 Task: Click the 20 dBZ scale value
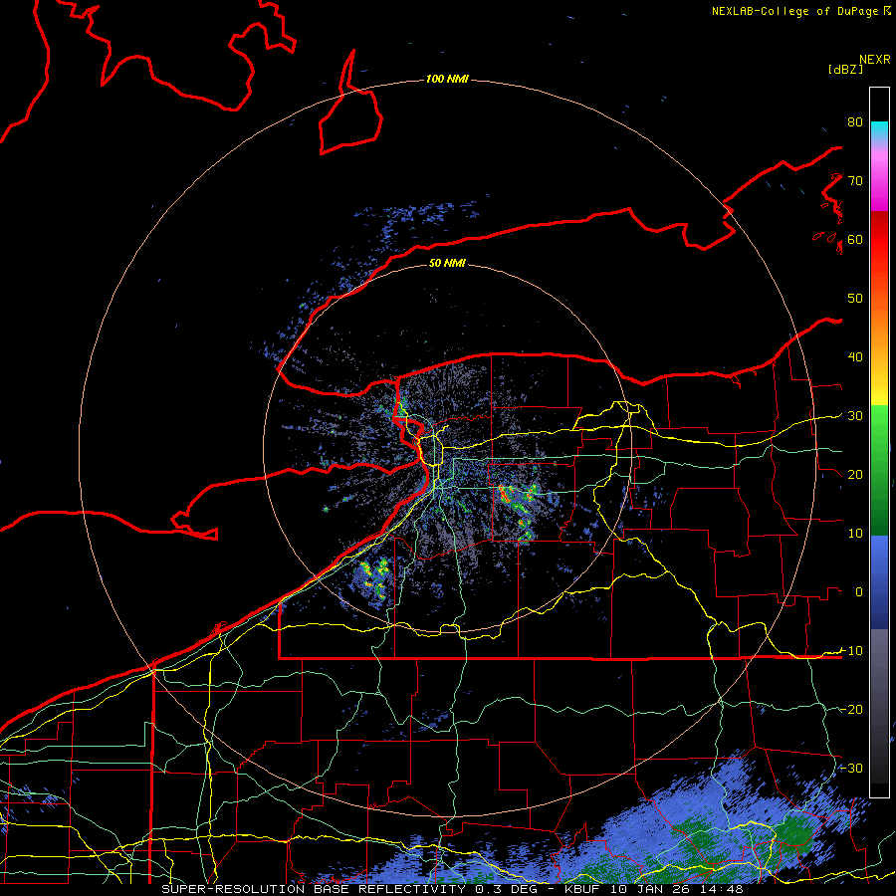855,475
